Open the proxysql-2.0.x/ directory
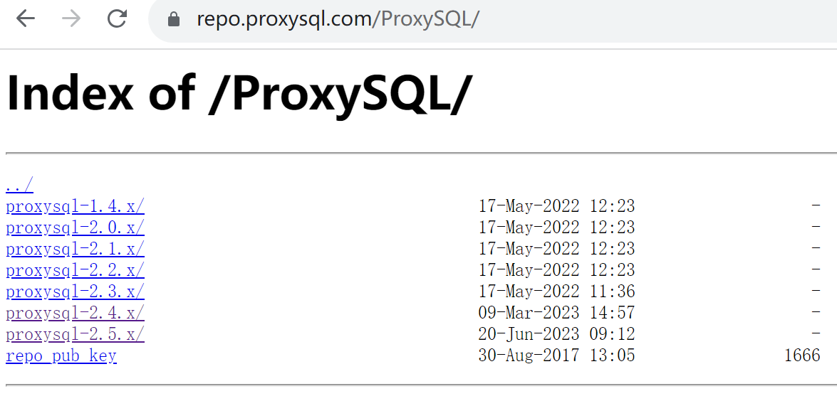Image resolution: width=837 pixels, height=401 pixels. tap(75, 228)
